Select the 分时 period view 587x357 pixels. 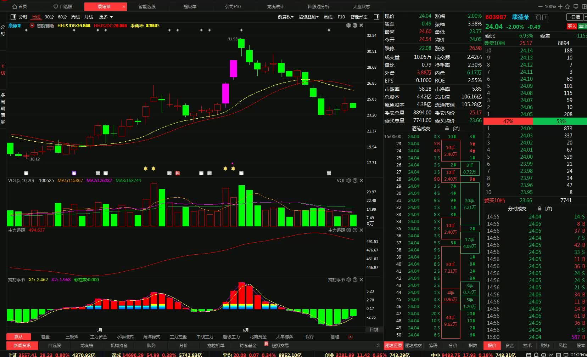pos(23,17)
